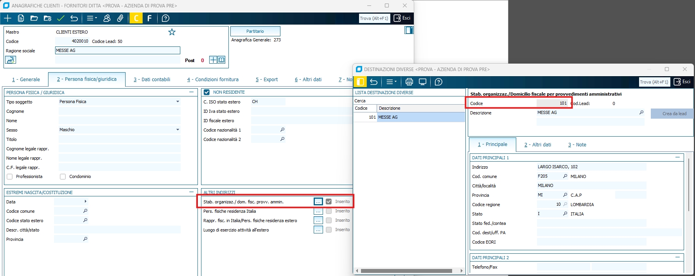Undo changes in Anagrafiche toolbar
Screen dimensions: 695x276
(74, 18)
